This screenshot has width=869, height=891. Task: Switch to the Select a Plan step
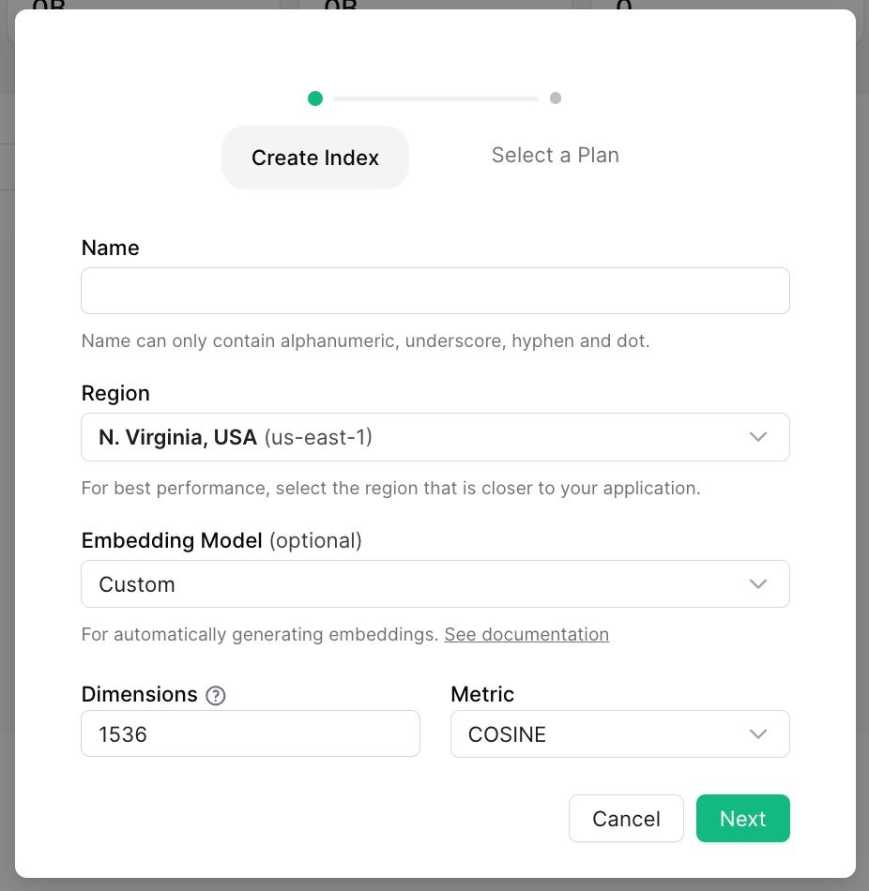pos(556,156)
